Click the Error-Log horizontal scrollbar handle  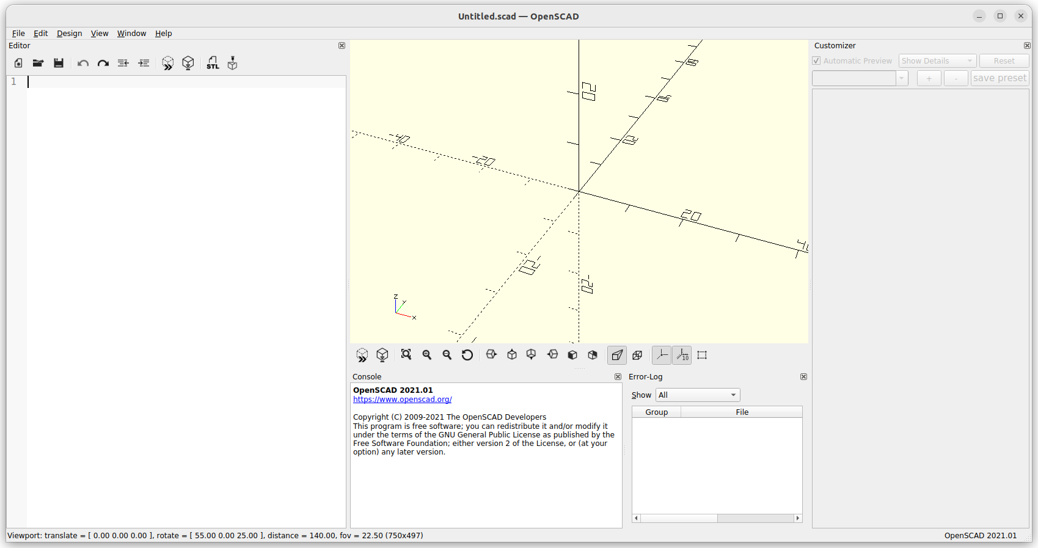point(679,518)
